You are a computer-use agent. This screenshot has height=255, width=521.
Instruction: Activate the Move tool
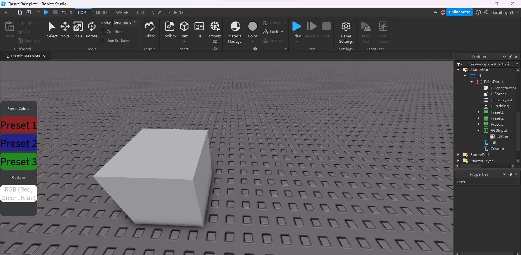tap(65, 30)
